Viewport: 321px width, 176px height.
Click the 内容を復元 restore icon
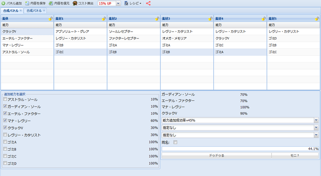(51, 3)
